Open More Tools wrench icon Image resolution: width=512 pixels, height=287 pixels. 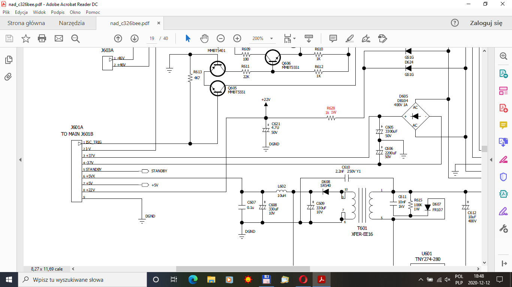(x=503, y=229)
